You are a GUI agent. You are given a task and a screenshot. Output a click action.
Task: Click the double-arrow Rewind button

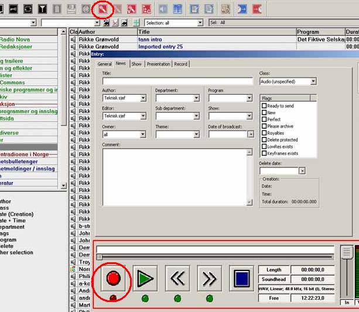(x=177, y=278)
